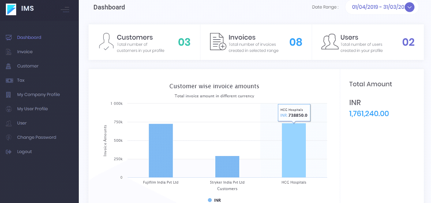Toggle the sidebar collapse hamburger icon
431x203 pixels.
coord(65,10)
